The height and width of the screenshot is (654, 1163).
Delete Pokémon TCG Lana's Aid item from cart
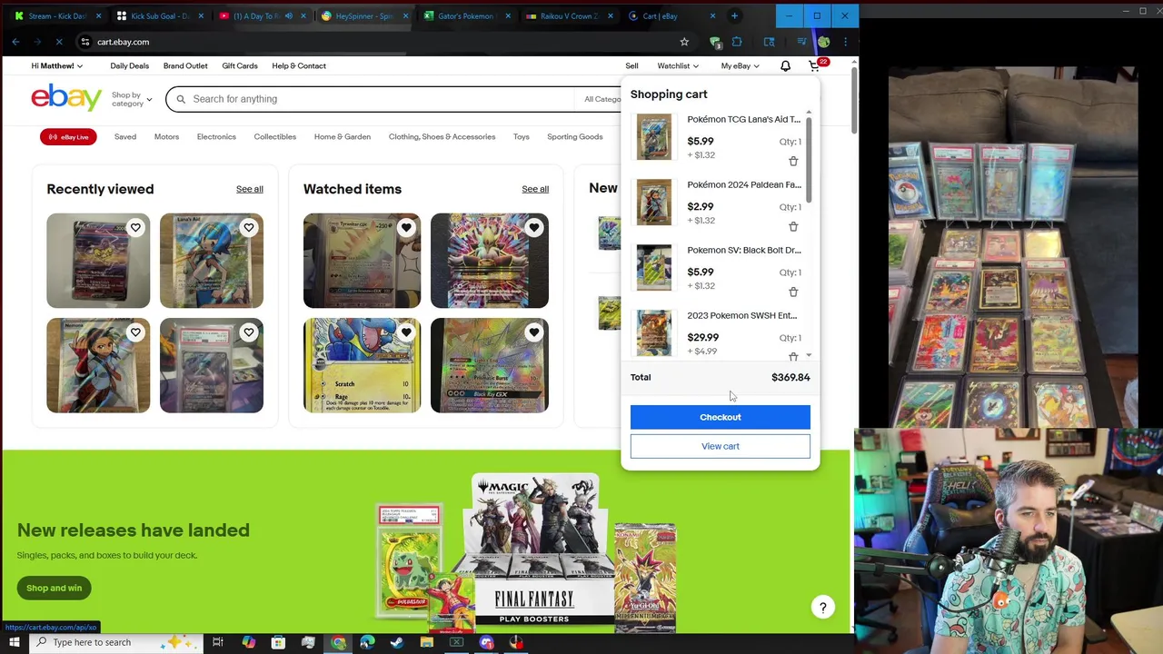pos(793,162)
